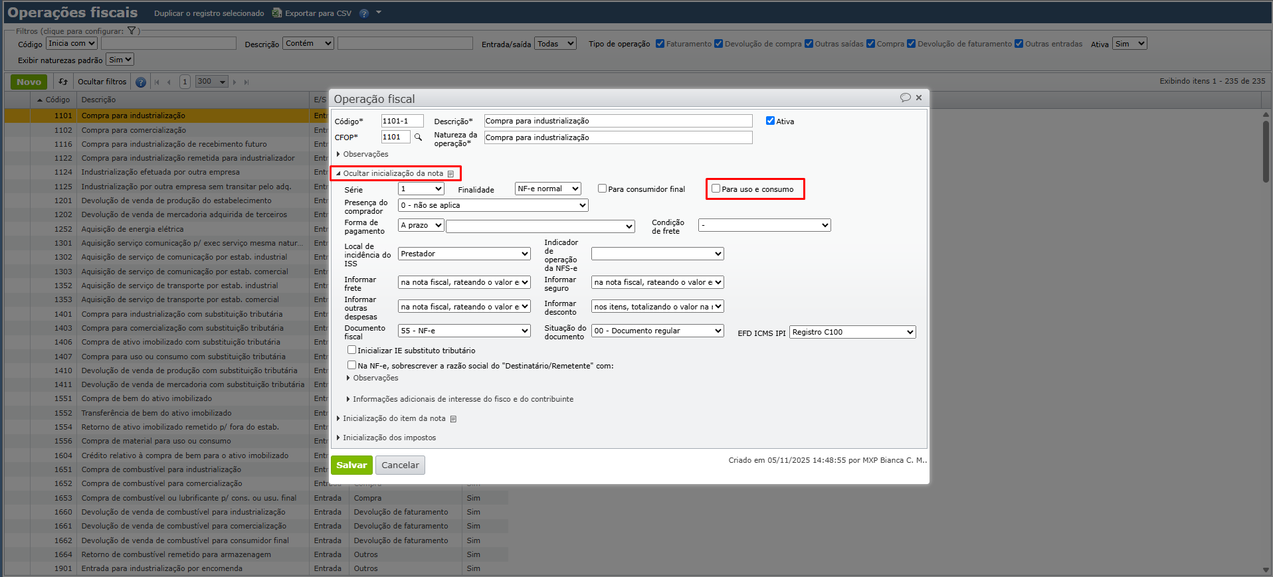Click the Cancelar button
1273x577 pixels.
point(400,465)
